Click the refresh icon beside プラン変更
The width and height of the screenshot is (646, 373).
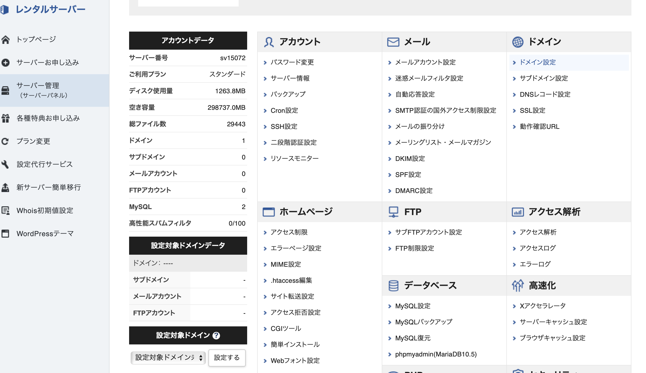click(x=5, y=141)
